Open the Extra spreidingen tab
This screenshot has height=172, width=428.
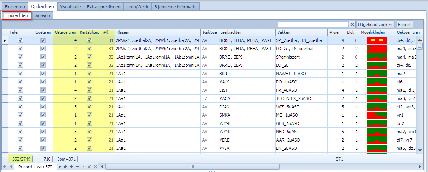click(x=104, y=7)
